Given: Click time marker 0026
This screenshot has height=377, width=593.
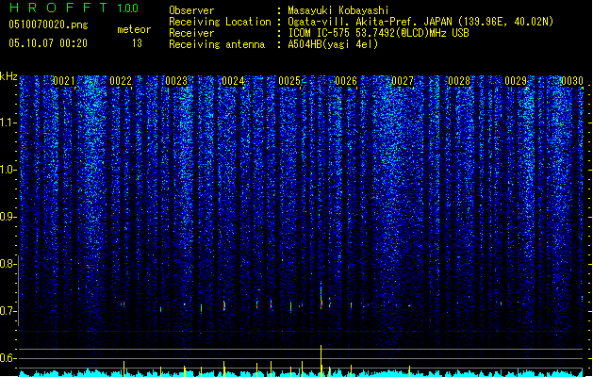Looking at the screenshot, I should 346,81.
